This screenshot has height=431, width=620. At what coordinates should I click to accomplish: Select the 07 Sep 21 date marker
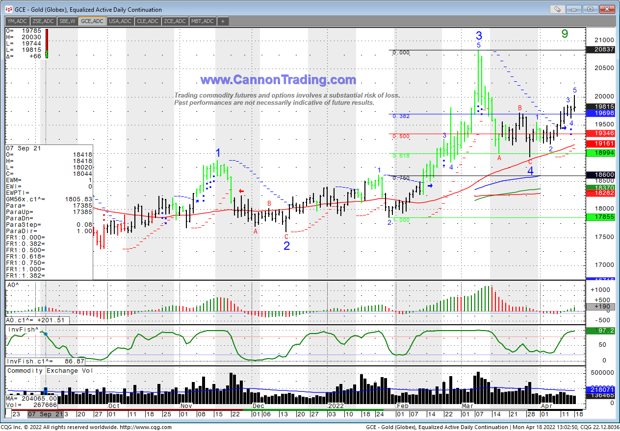click(x=45, y=414)
